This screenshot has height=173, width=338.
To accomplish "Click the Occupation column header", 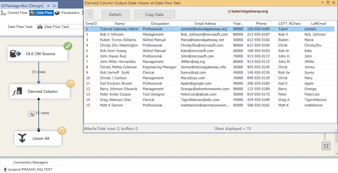I will coord(160,23).
